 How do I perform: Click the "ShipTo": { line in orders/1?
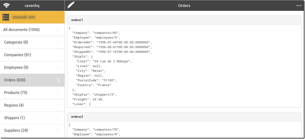click(x=82, y=56)
